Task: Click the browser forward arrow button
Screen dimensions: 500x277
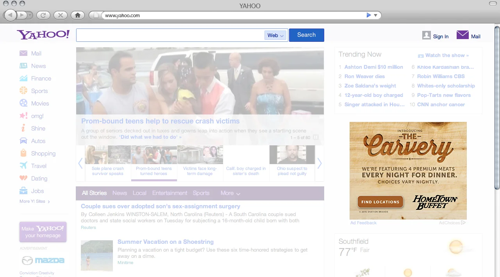Action: 22,15
